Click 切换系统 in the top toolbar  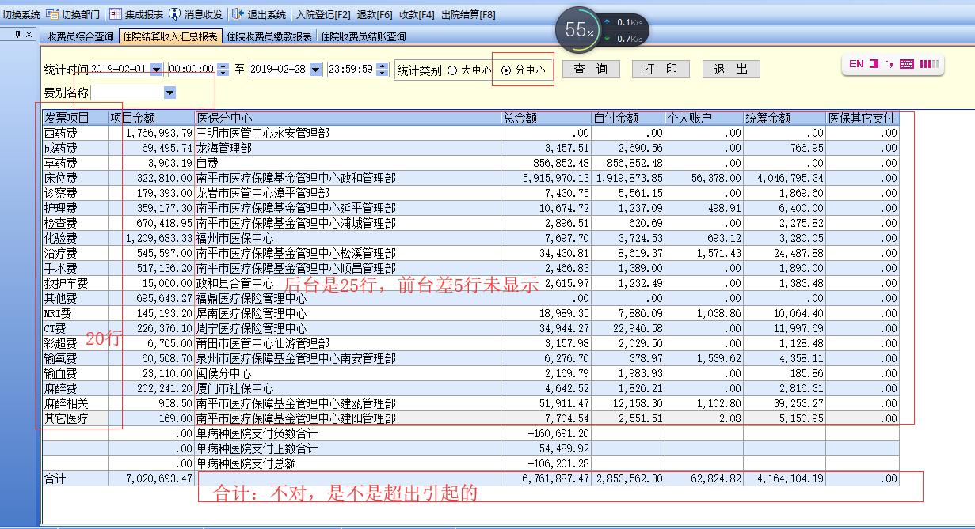tap(21, 14)
